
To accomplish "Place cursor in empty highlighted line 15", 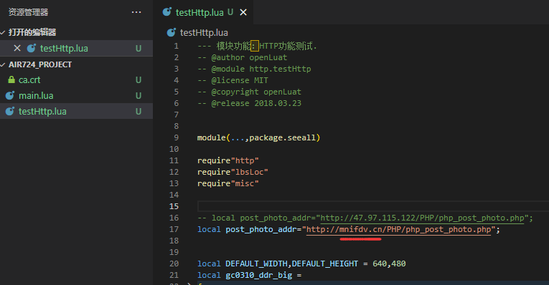I will pos(373,206).
